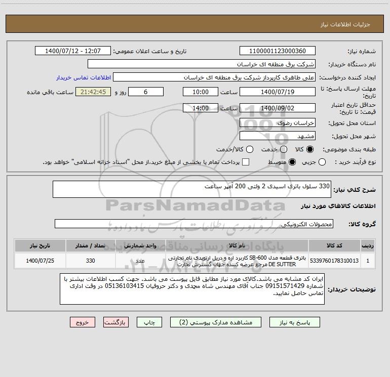The height and width of the screenshot is (377, 390).
Task: Click the price validity date 1400/09/02
Action: click(x=278, y=108)
